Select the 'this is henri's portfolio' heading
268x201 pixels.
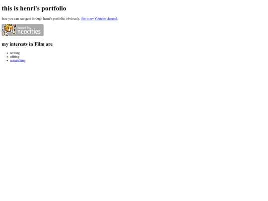[x=34, y=8]
